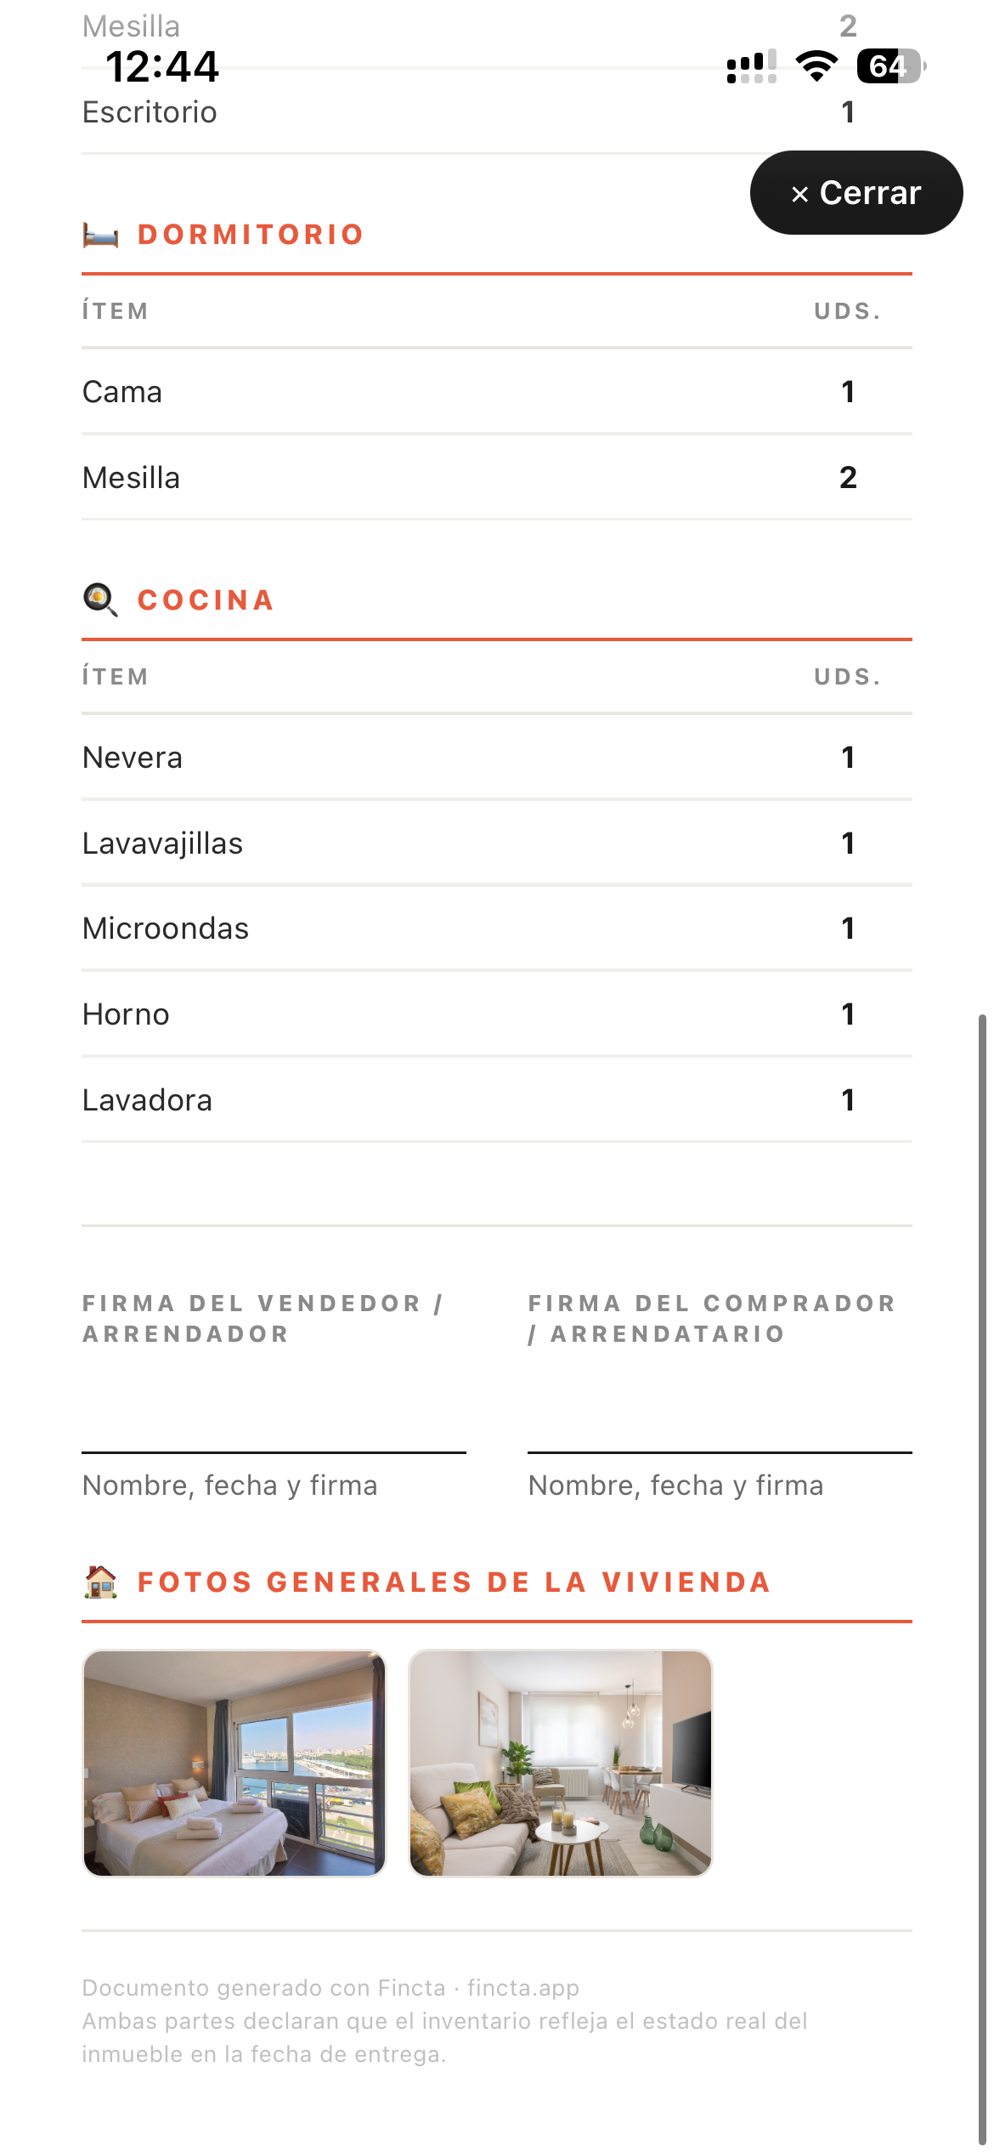Tap the Cerrar button
This screenshot has height=2153, width=994.
[x=856, y=193]
